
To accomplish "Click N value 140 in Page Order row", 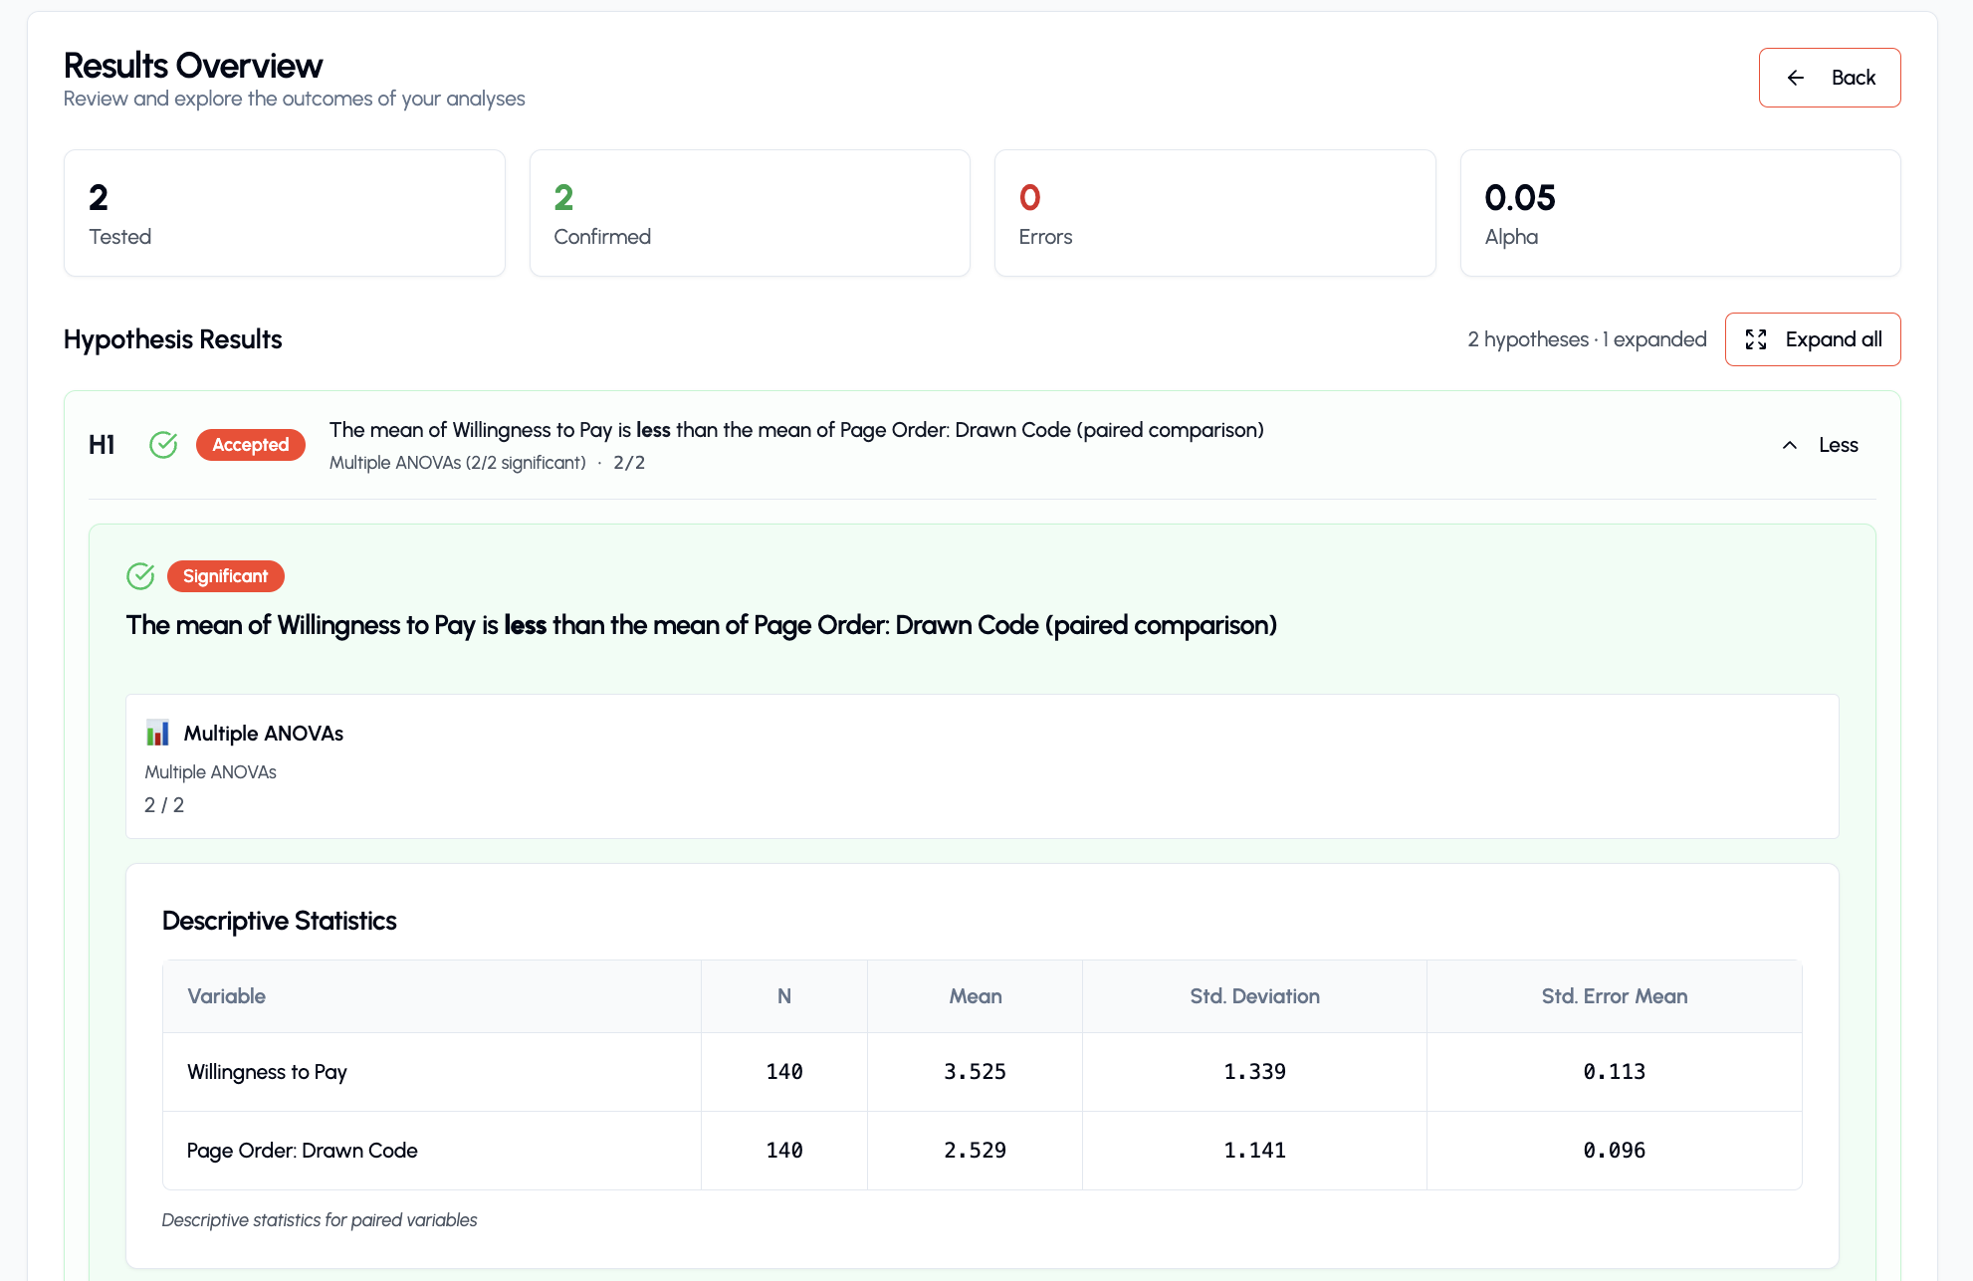I will tap(784, 1151).
